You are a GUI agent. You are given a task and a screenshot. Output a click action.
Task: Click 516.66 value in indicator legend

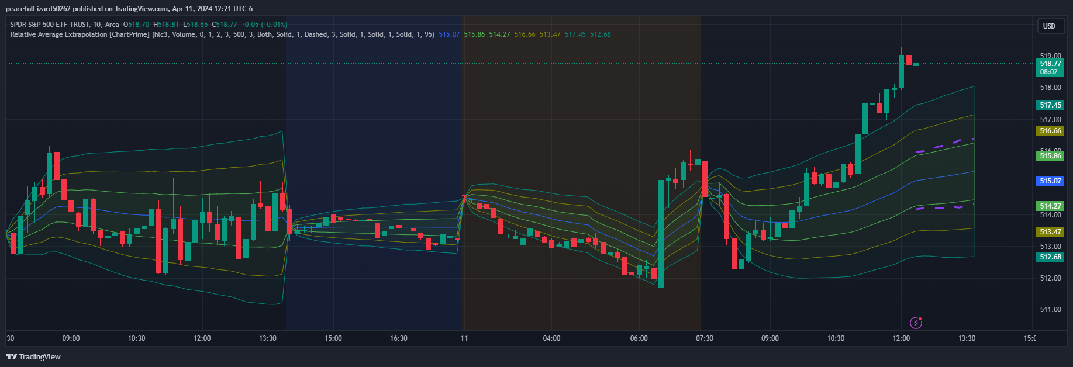tap(525, 34)
